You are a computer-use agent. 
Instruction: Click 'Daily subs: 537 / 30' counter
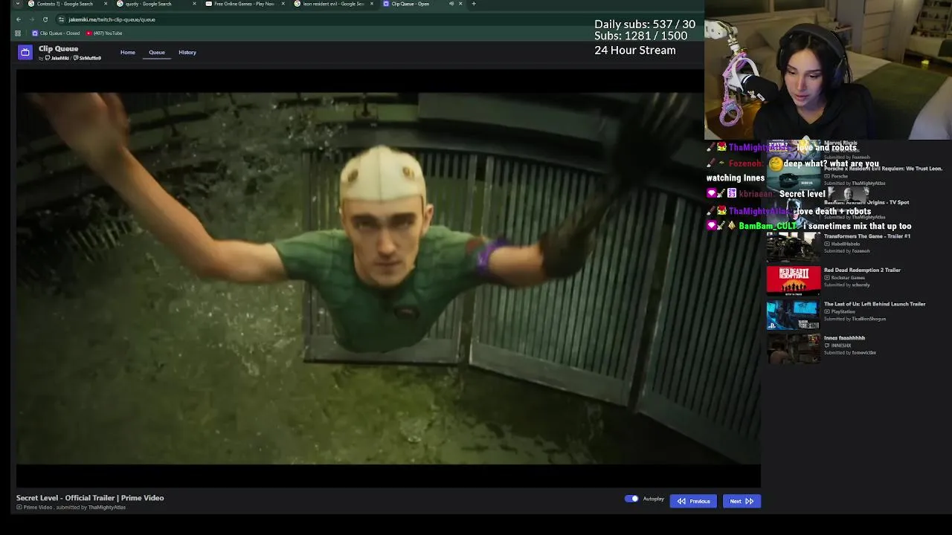(645, 25)
